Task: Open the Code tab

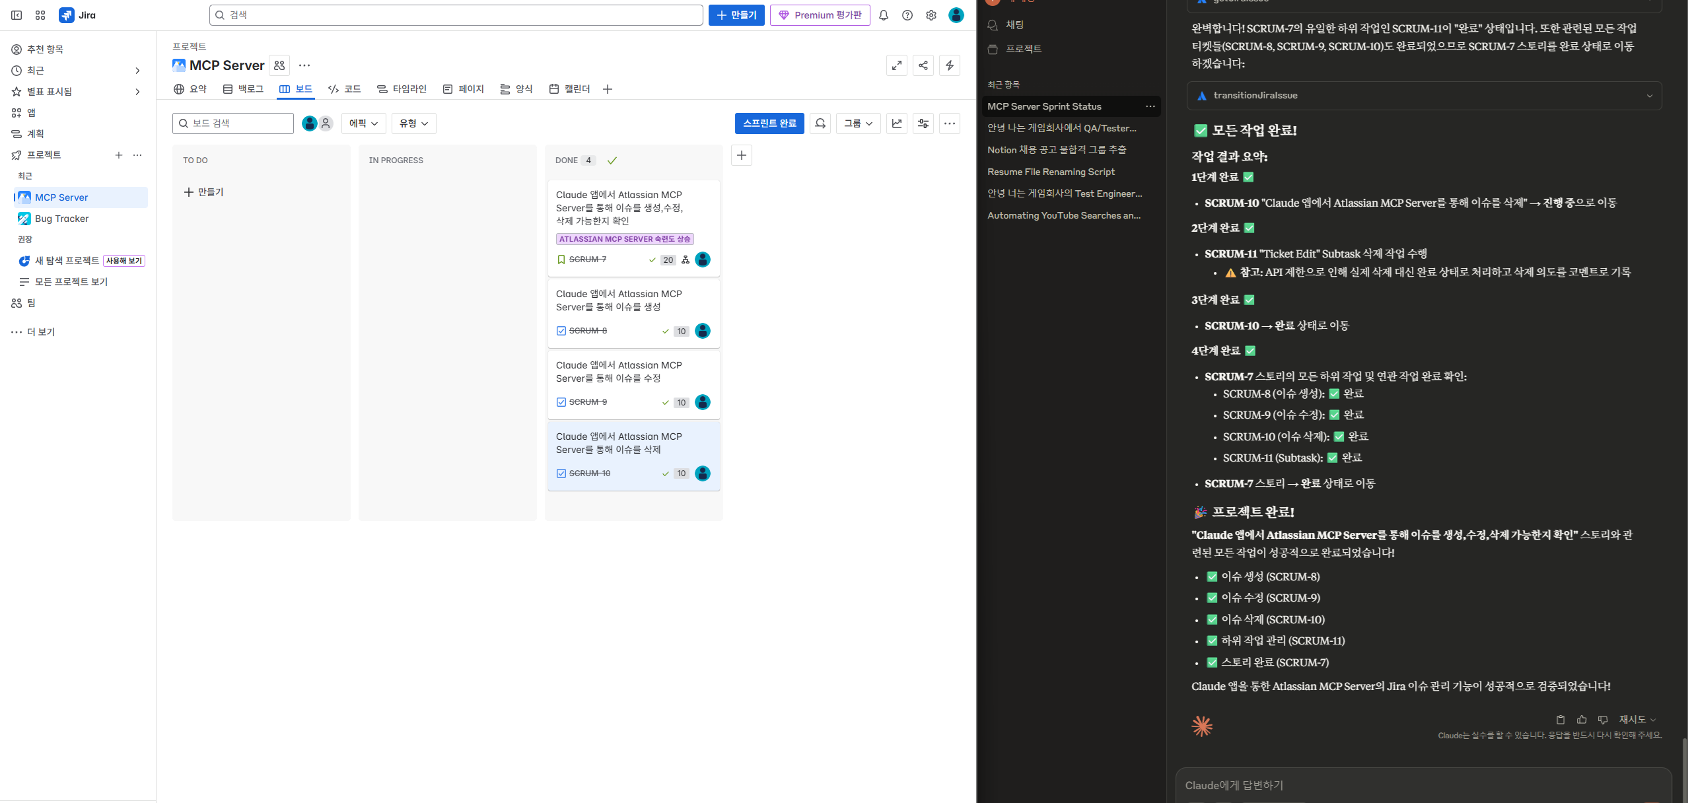Action: tap(345, 89)
